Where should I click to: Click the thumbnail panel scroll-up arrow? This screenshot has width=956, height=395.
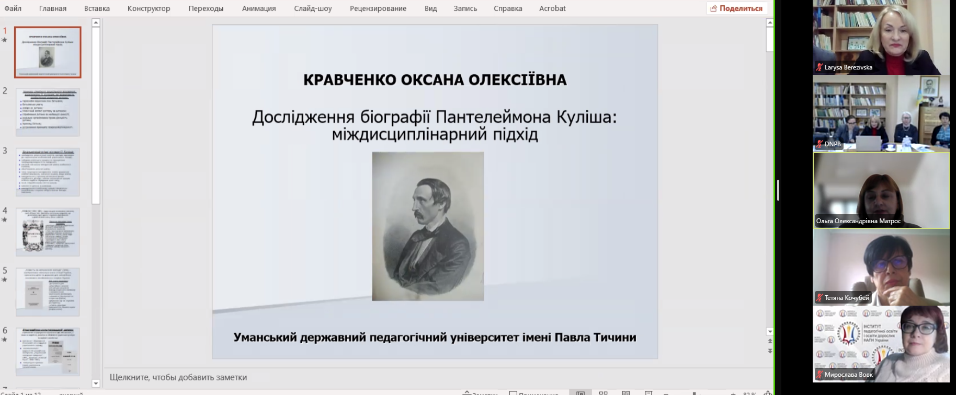(x=96, y=22)
